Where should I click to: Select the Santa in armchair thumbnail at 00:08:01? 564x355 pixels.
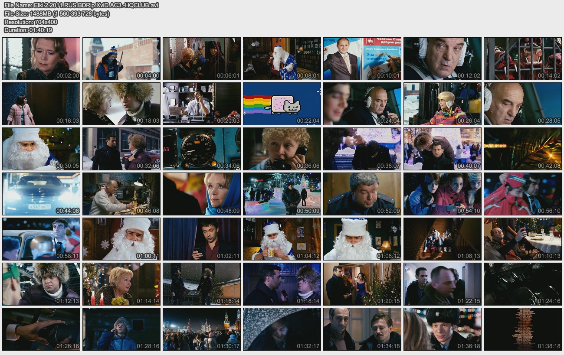tap(282, 59)
